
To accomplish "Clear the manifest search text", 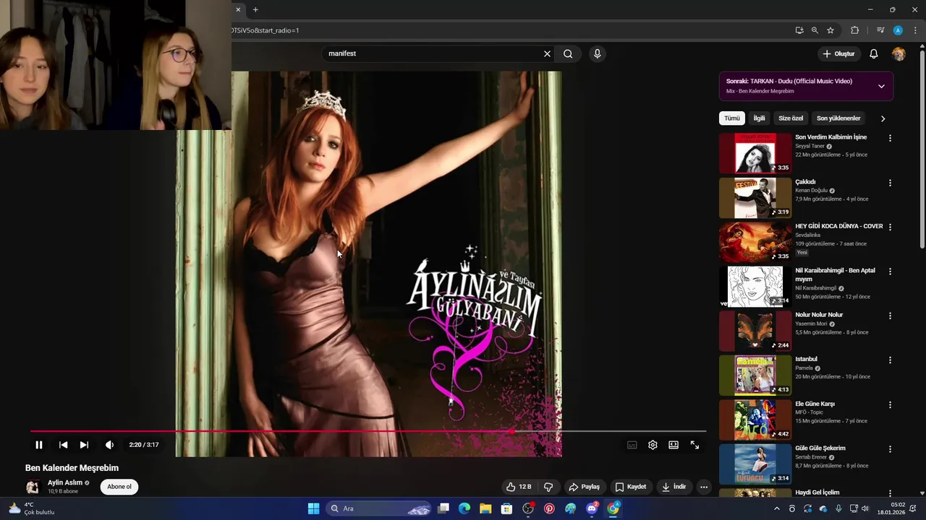I will coord(547,53).
